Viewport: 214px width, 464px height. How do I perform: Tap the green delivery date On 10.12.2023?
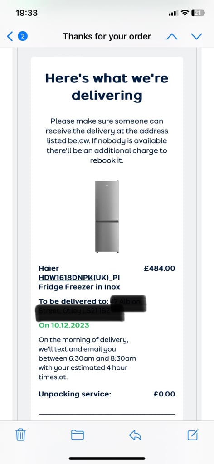(64, 325)
